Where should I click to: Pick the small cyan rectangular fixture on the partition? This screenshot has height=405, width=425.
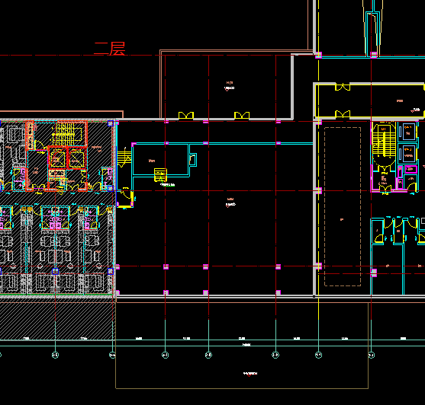click(x=193, y=160)
